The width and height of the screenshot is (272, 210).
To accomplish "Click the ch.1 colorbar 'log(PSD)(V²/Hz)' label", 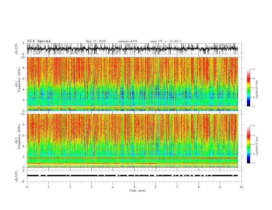I will tap(257, 90).
